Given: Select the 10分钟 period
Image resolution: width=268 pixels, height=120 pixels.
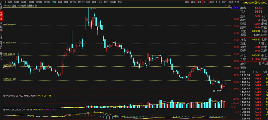Looking at the screenshot, I should click(x=73, y=2).
